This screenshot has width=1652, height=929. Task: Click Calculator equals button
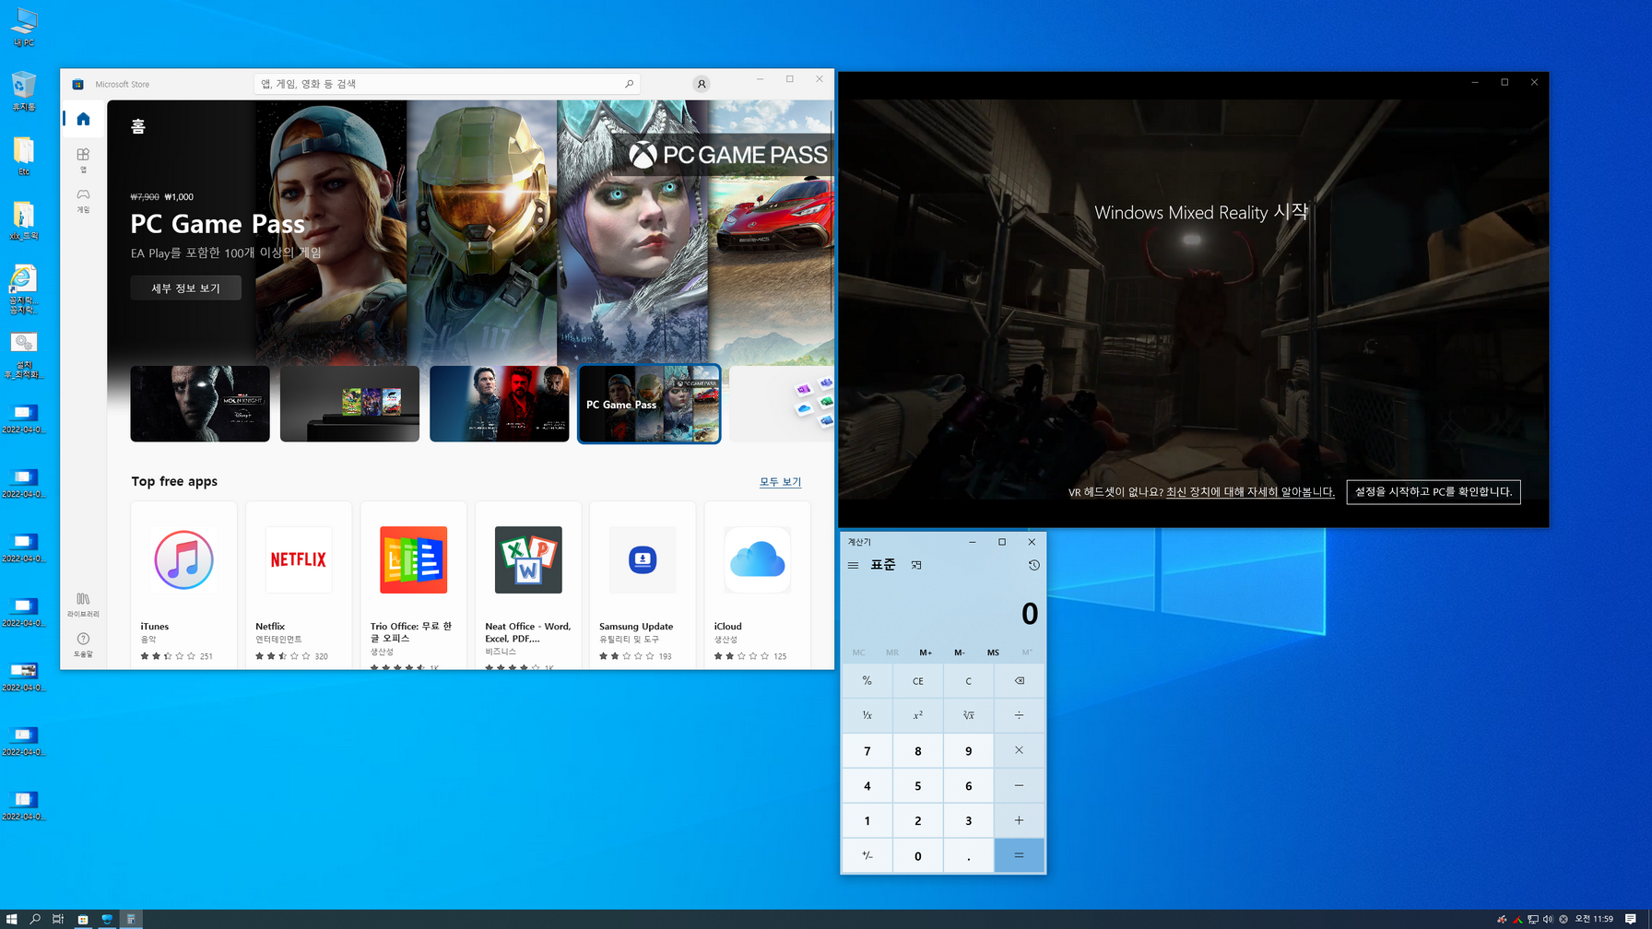pyautogui.click(x=1019, y=855)
